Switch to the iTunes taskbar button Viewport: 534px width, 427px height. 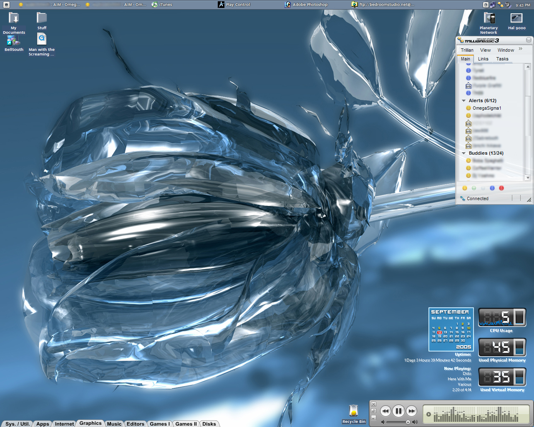(x=162, y=5)
